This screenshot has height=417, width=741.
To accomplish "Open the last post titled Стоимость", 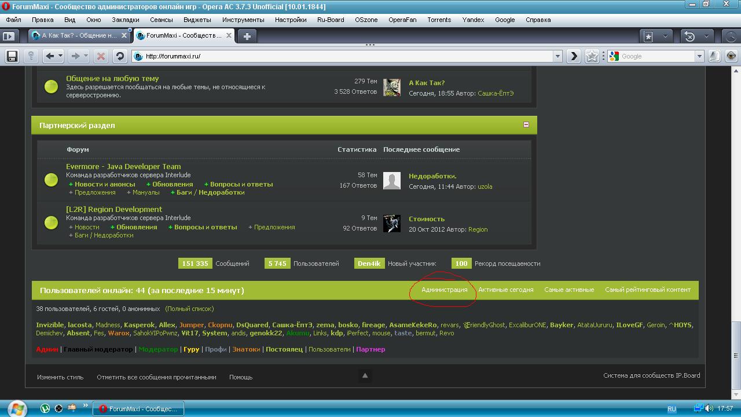I will 427,219.
